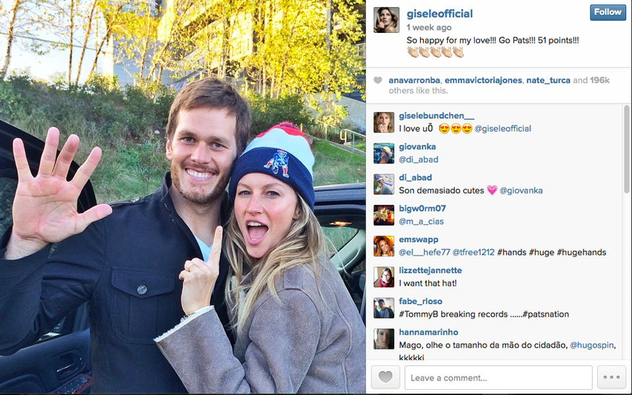The image size is (632, 395).
Task: Click the @hugospin mention
Action: point(592,346)
